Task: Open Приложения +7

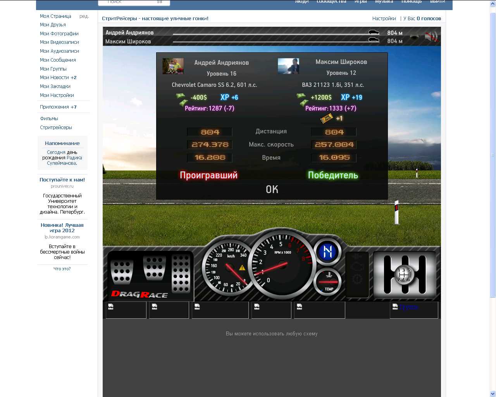Action: click(x=58, y=107)
